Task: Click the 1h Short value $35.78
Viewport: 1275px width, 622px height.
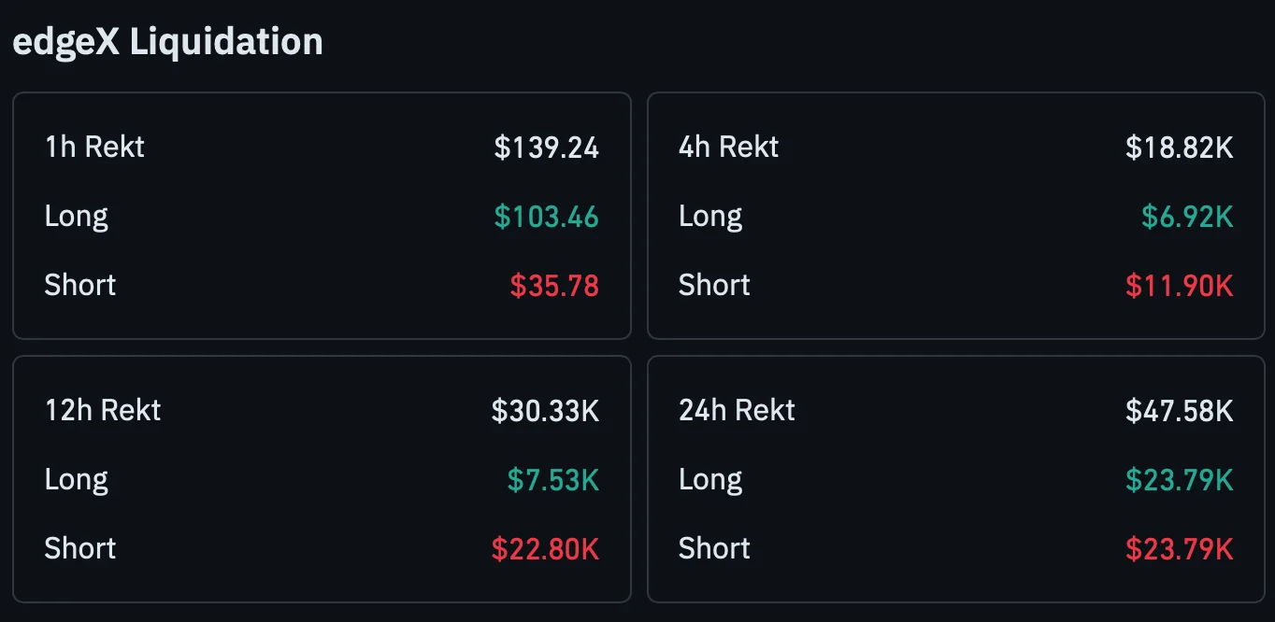Action: (x=554, y=285)
